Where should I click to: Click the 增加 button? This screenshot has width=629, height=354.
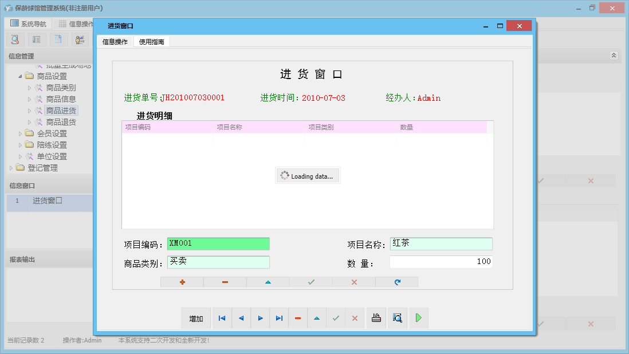click(196, 318)
